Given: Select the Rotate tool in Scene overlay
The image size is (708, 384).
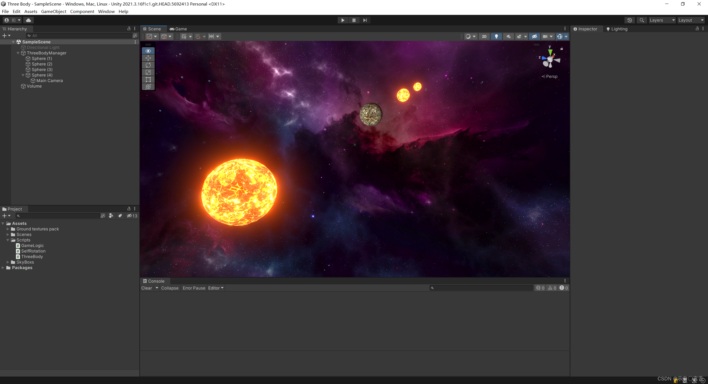Looking at the screenshot, I should [x=148, y=65].
